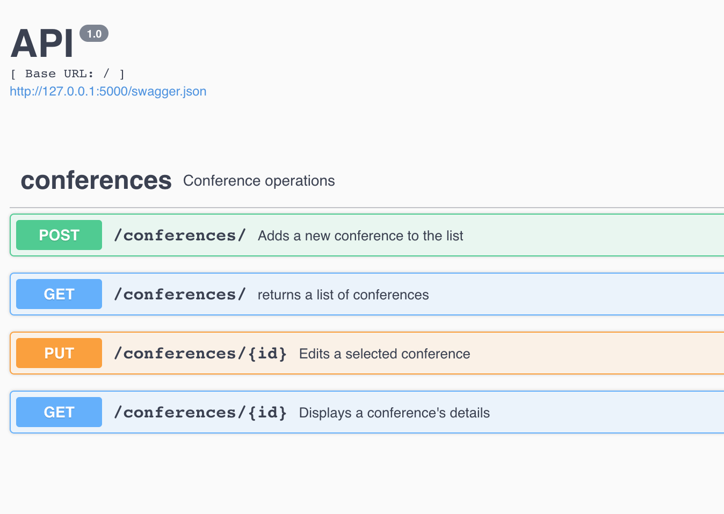This screenshot has height=514, width=724.
Task: Select the /conferences/ path label
Action: click(179, 235)
